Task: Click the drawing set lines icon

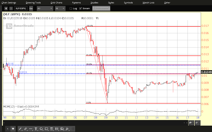Action: [73, 129]
